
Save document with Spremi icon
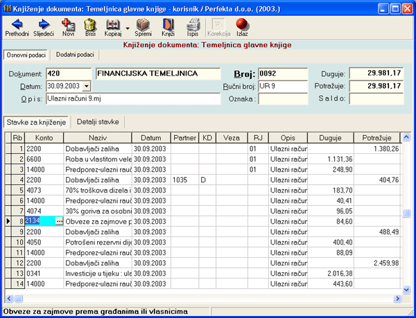(x=144, y=28)
